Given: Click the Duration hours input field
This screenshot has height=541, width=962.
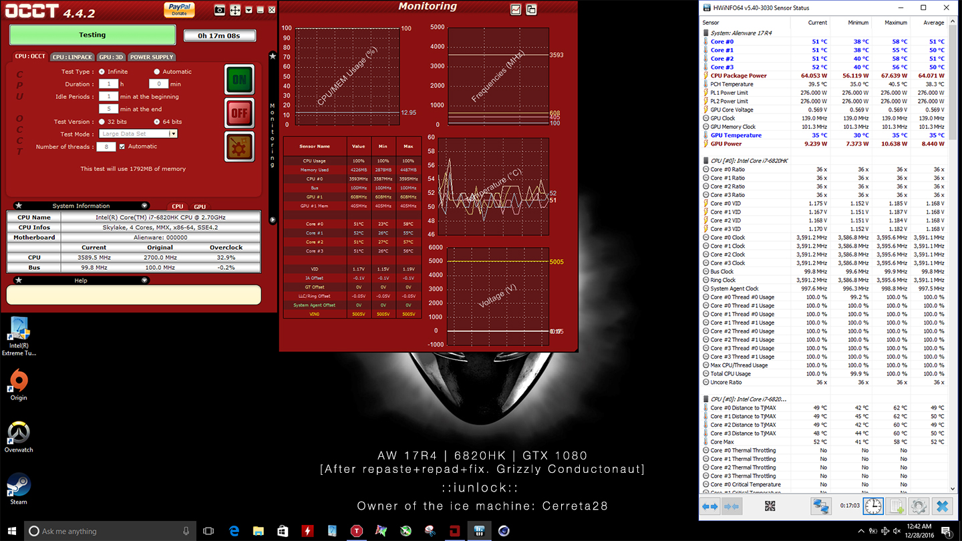Looking at the screenshot, I should [x=108, y=84].
